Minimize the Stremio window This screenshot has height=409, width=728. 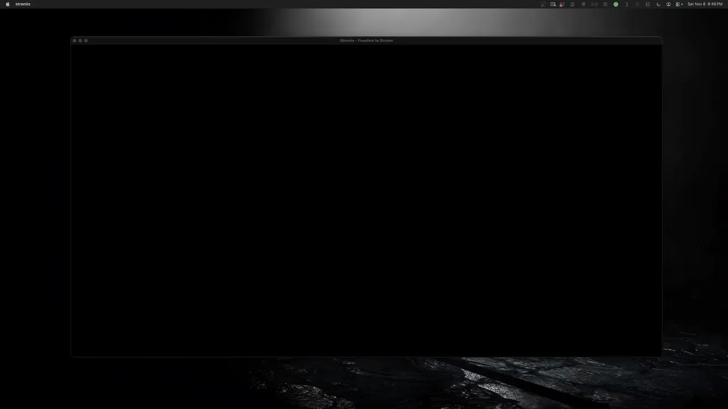80,40
